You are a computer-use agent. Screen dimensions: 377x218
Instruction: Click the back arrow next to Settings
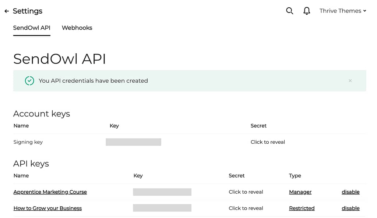click(7, 11)
